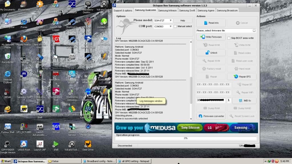Open firmware file browse button
Screen dimensions: 292x164
click(x=254, y=31)
